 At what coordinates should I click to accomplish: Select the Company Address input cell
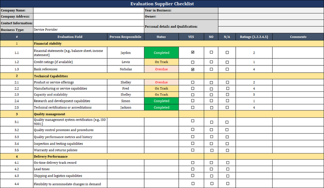coord(89,16)
